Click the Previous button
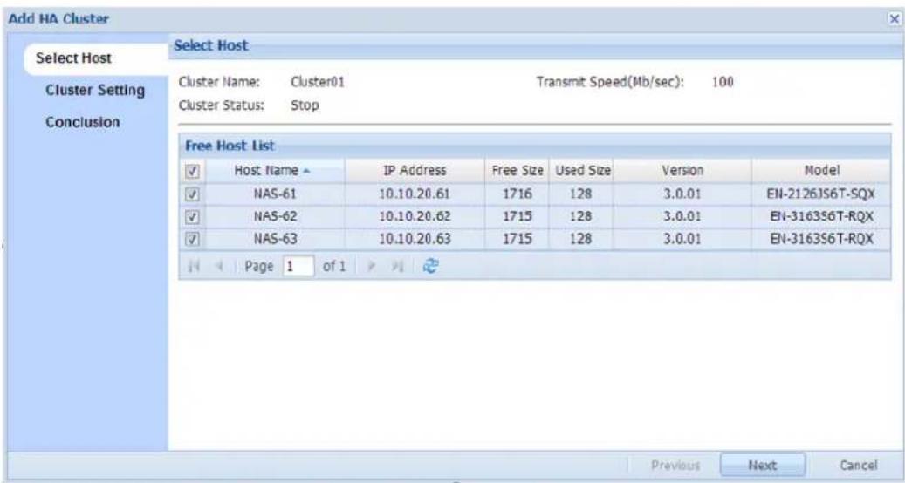The image size is (905, 483). [x=675, y=466]
